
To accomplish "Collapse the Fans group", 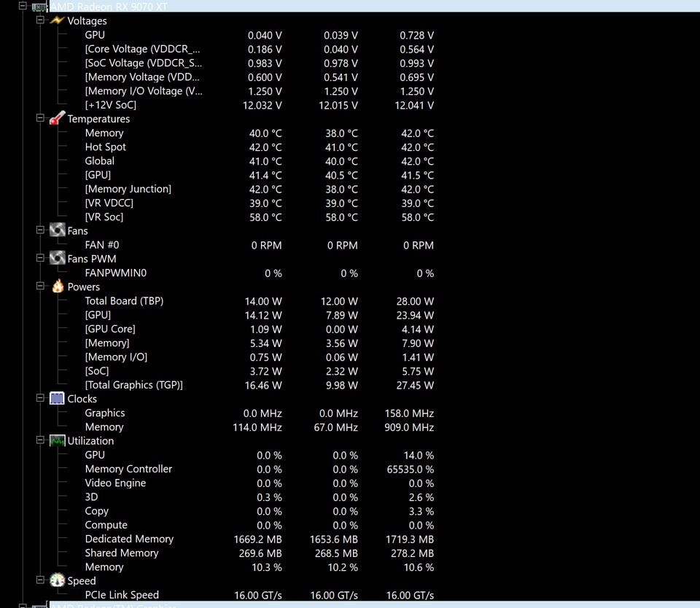I will [40, 230].
